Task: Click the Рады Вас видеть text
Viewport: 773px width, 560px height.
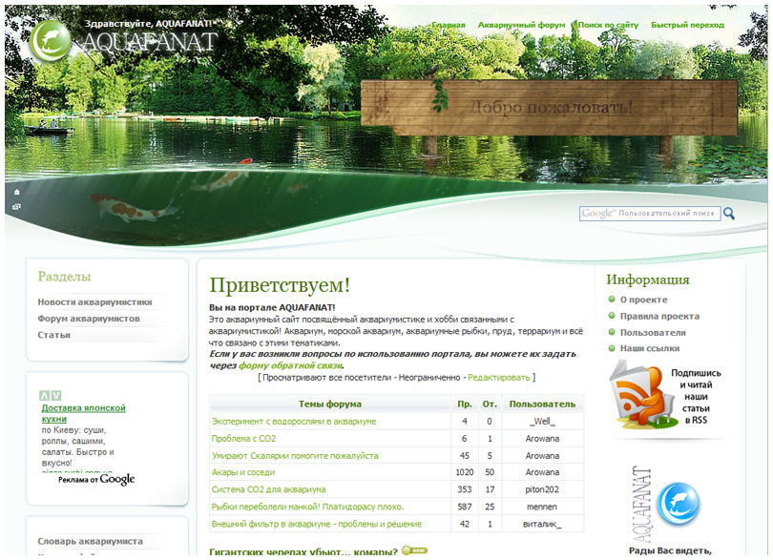Action: [x=671, y=550]
